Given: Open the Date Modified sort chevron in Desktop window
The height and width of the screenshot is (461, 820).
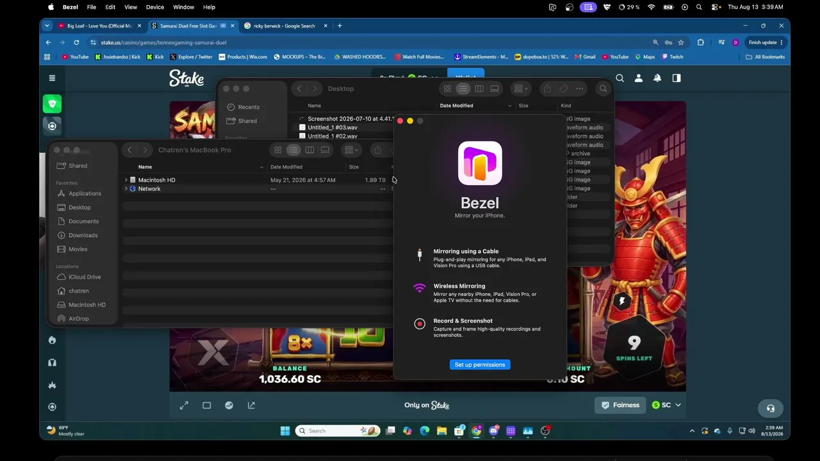Looking at the screenshot, I should 510,106.
